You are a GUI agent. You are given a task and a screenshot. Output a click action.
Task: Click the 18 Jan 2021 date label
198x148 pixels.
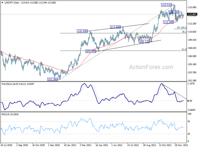tap(70, 145)
